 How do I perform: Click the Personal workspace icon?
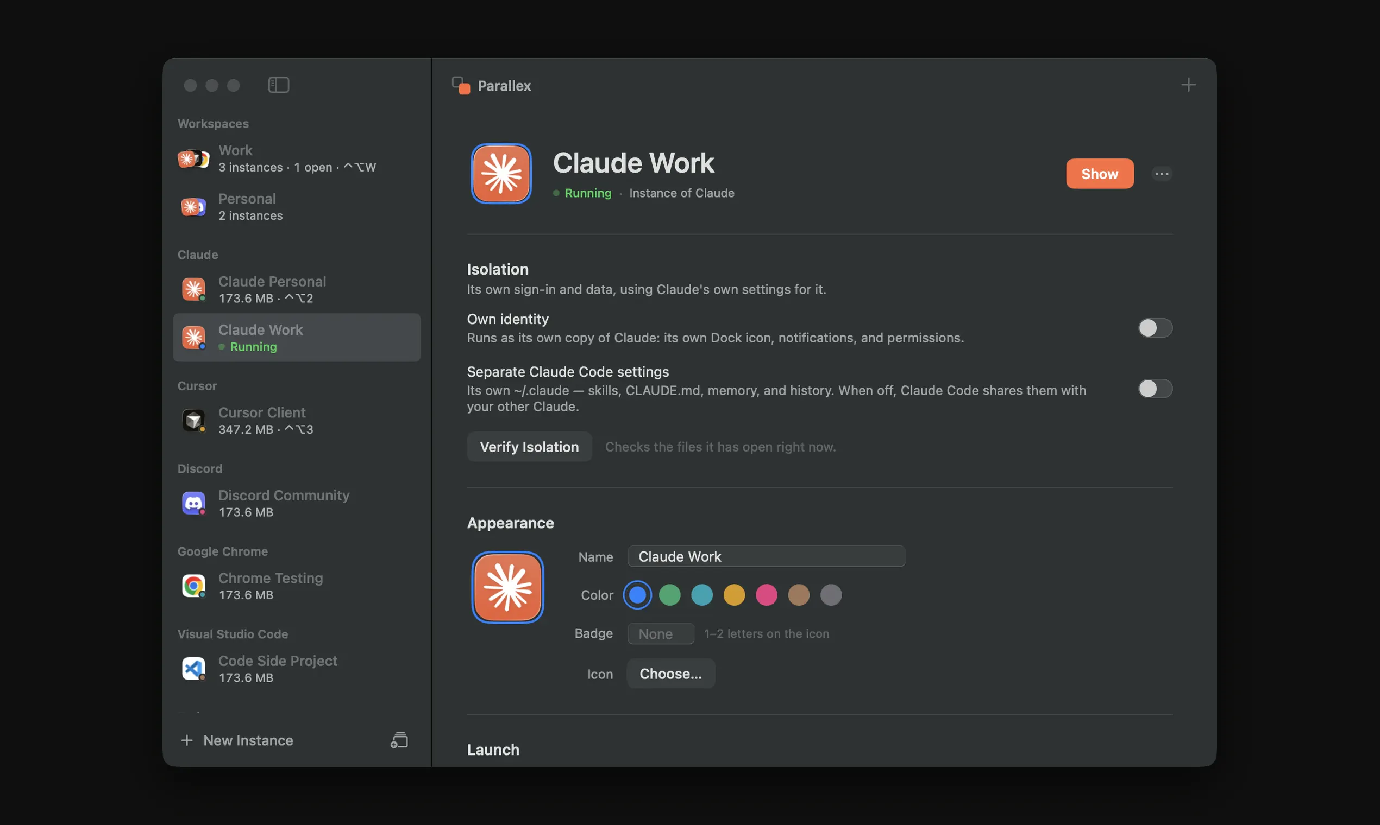click(193, 207)
